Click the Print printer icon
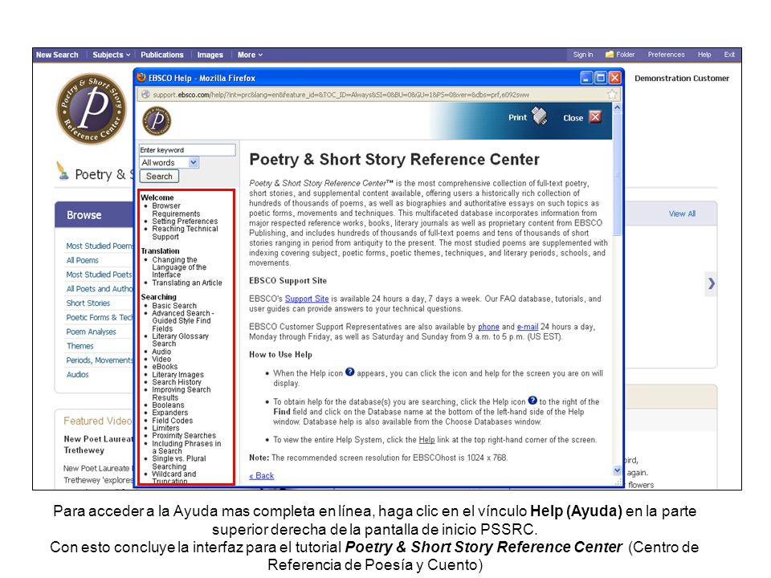 pos(540,116)
